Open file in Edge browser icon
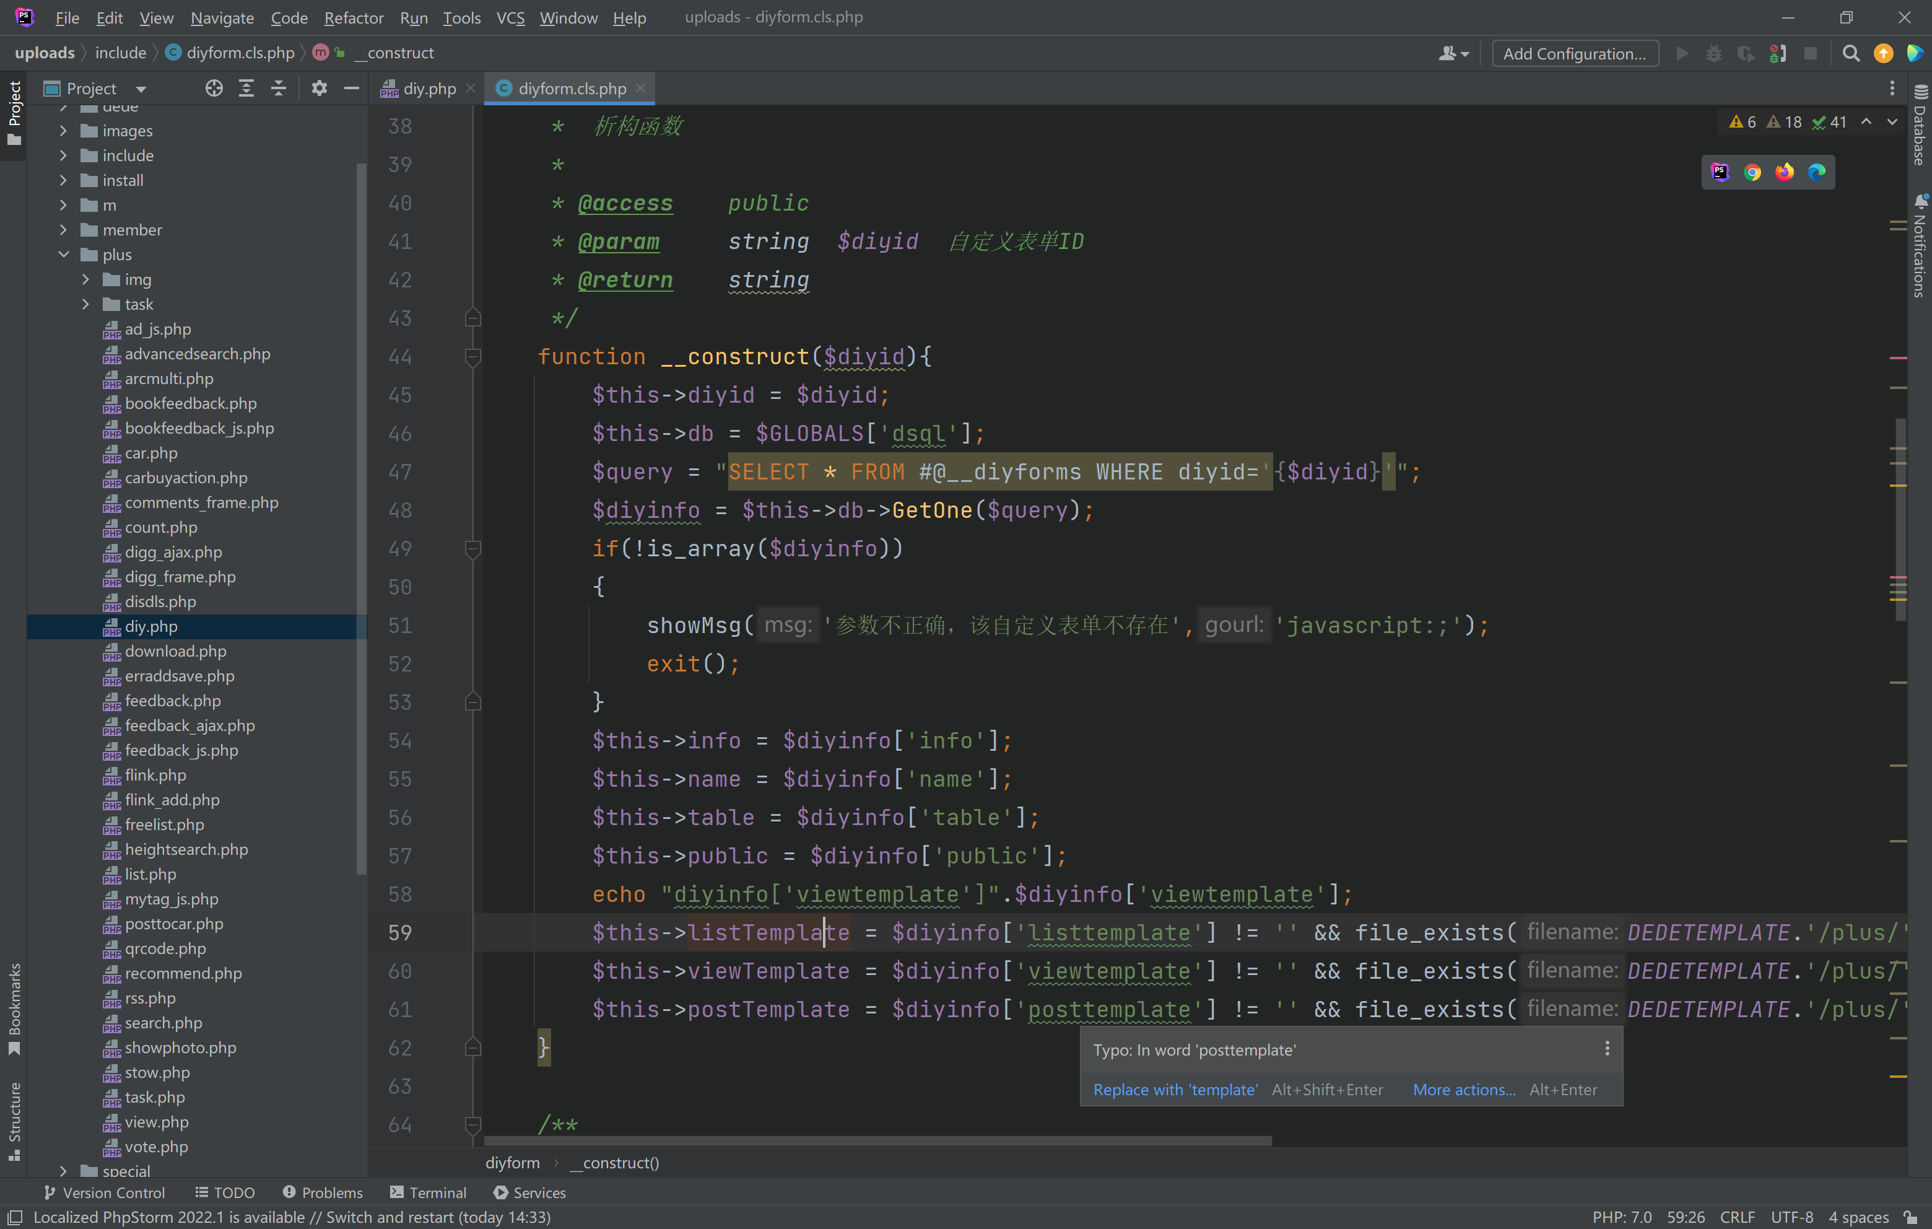Viewport: 1932px width, 1229px height. pyautogui.click(x=1816, y=172)
